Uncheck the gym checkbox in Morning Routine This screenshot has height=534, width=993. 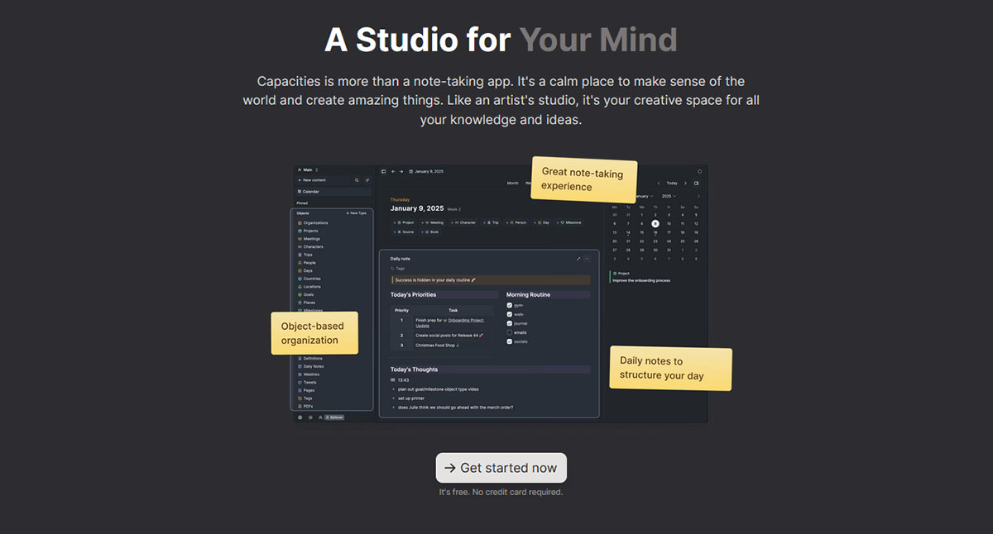coord(510,305)
